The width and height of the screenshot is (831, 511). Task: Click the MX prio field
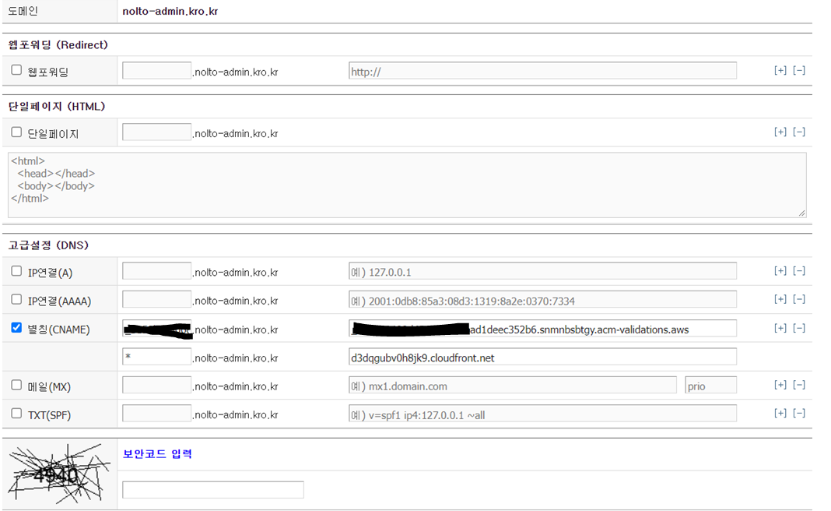point(710,386)
